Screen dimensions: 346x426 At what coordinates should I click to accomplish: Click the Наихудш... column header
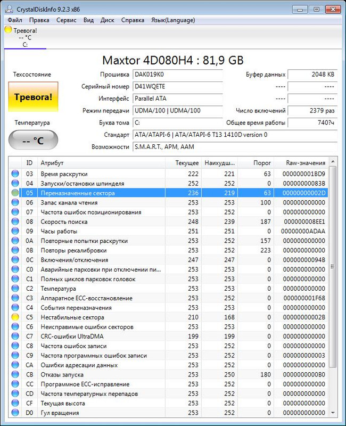pyautogui.click(x=219, y=163)
